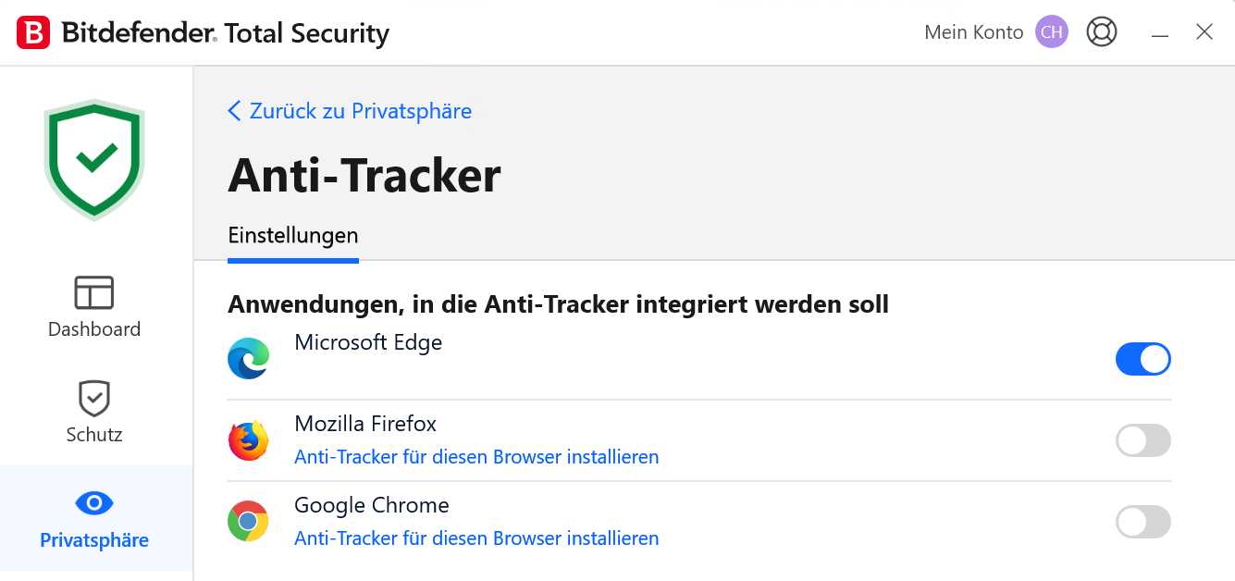Open Mein Konto
Image resolution: width=1235 pixels, height=581 pixels.
click(x=973, y=31)
